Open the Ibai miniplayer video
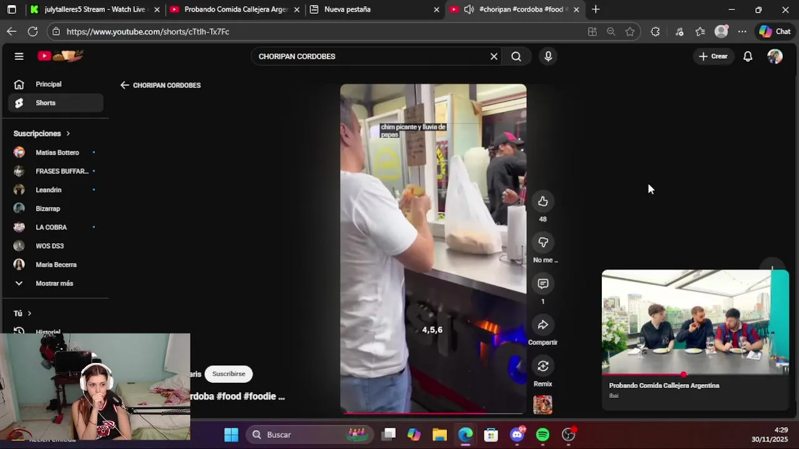 [695, 322]
